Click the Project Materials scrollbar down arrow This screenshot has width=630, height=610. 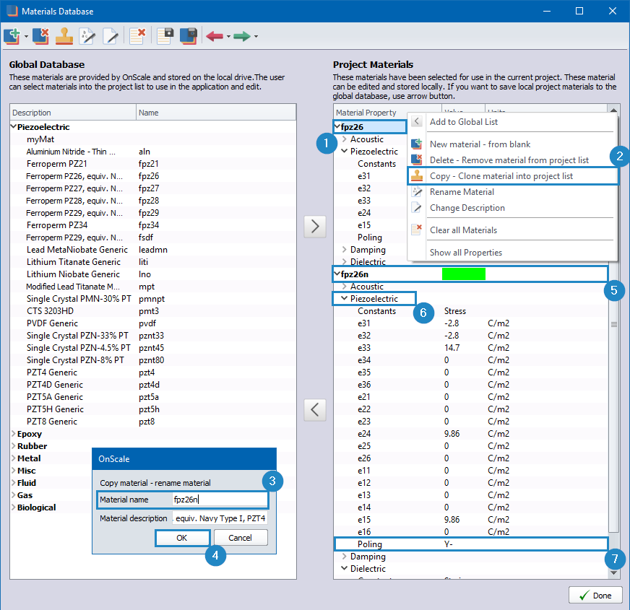pos(613,572)
